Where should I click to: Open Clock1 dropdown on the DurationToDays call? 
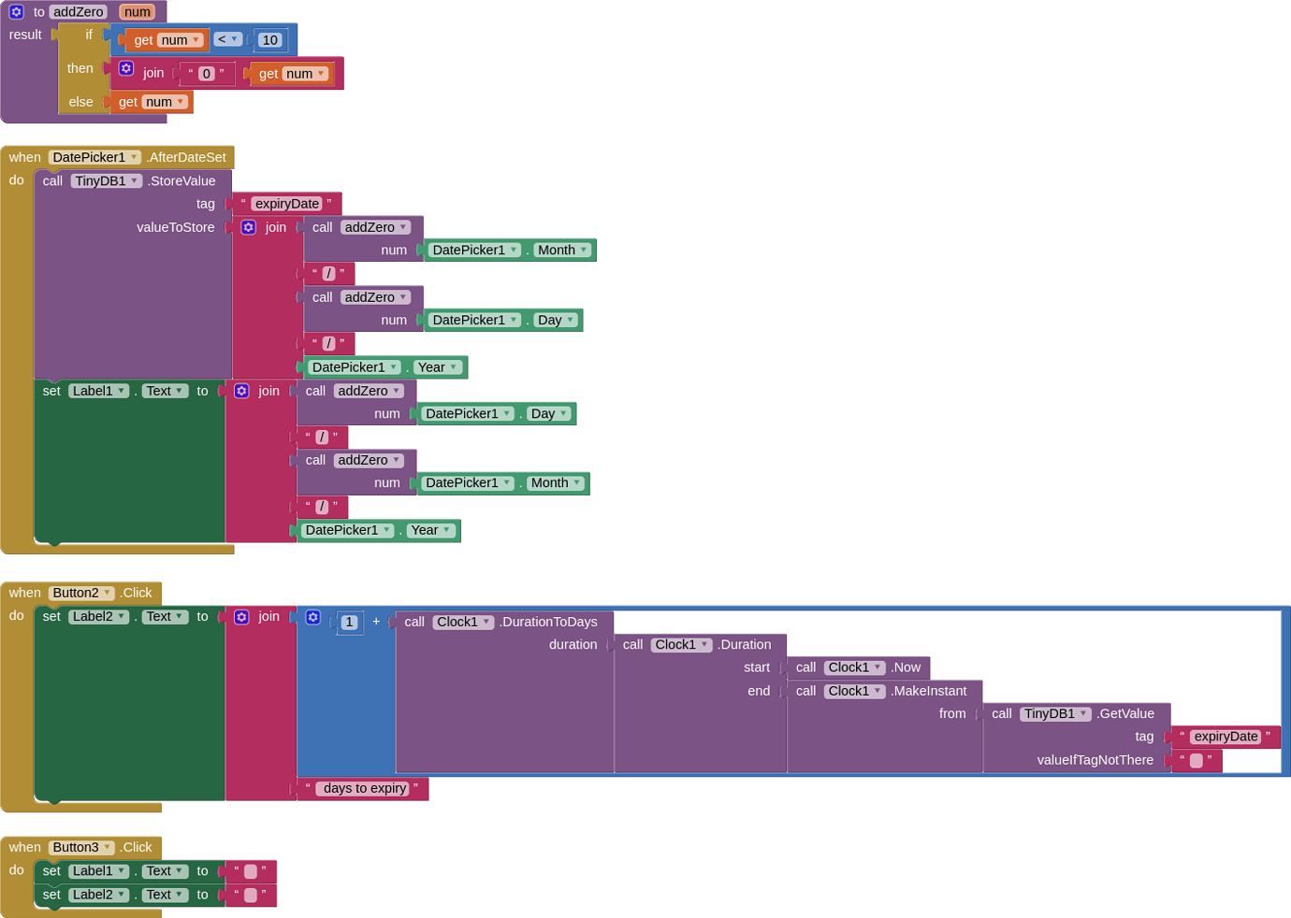(x=463, y=623)
